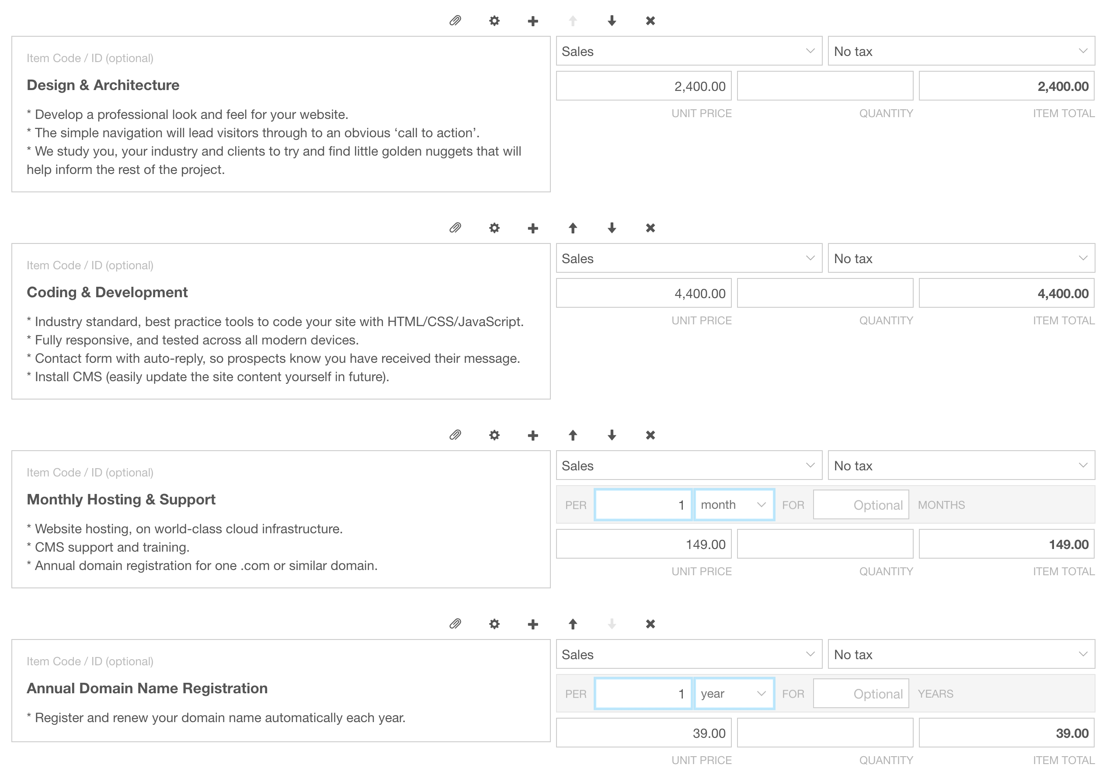Open the year billing period dropdown
The image size is (1106, 775).
pos(734,694)
